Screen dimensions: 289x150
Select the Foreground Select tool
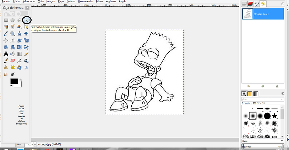(x=20, y=27)
